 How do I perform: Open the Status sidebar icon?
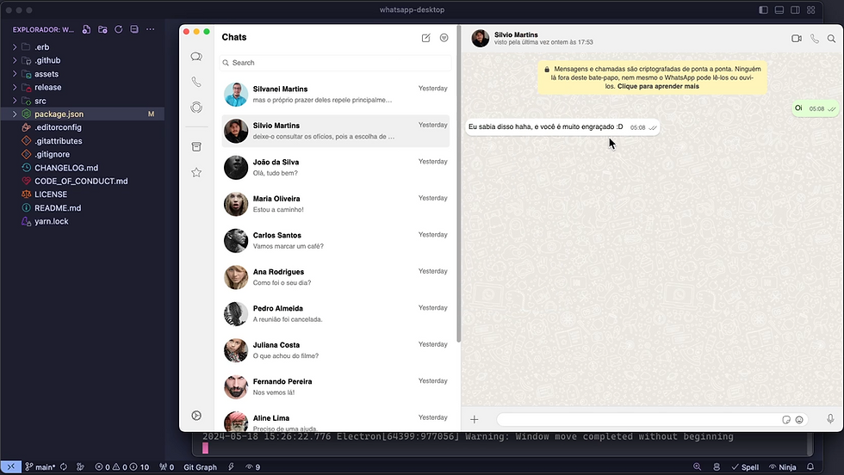(x=196, y=107)
